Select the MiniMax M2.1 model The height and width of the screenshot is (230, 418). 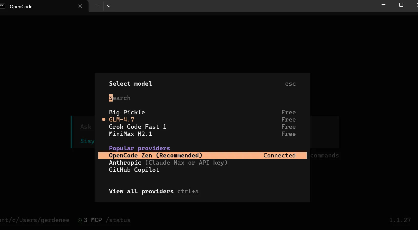point(131,134)
